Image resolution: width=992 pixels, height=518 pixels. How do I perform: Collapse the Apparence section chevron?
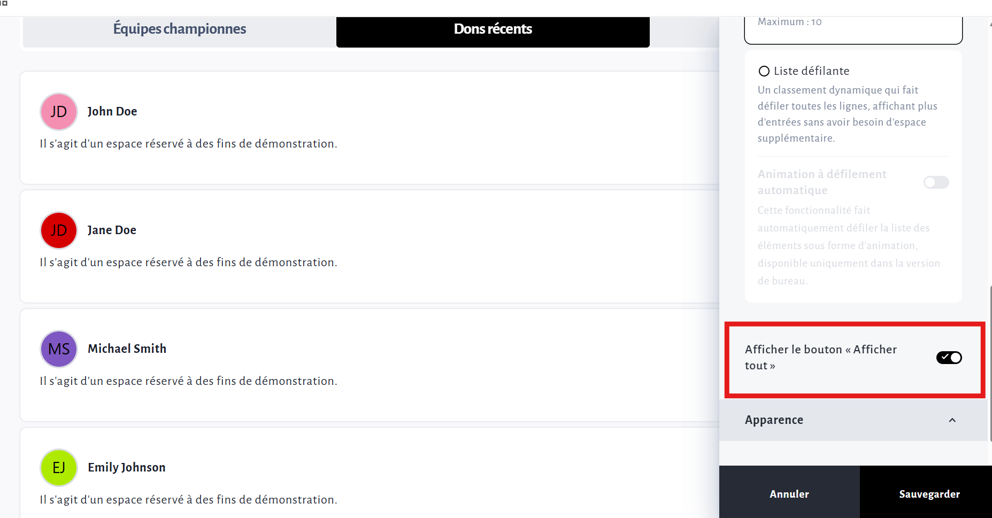click(952, 420)
